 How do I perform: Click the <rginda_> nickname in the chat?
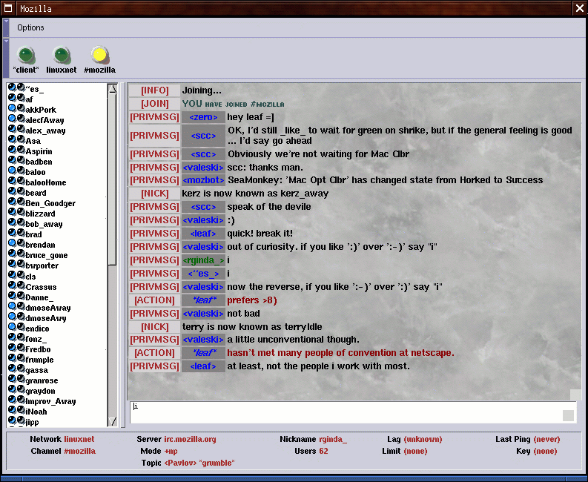tap(203, 260)
